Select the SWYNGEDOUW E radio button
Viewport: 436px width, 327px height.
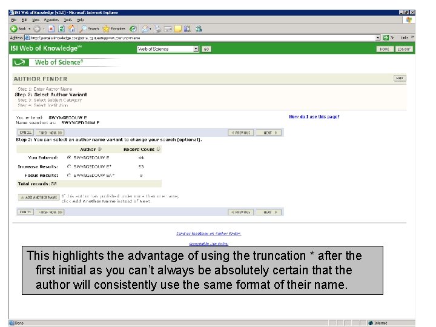click(x=69, y=157)
